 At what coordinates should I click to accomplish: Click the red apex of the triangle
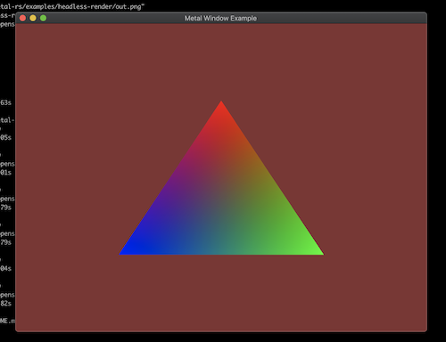point(221,109)
